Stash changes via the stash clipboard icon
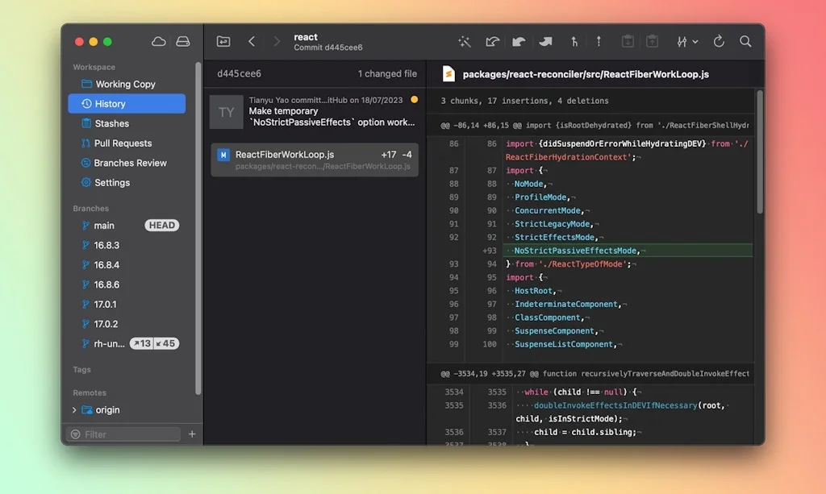This screenshot has height=494, width=826. [628, 41]
